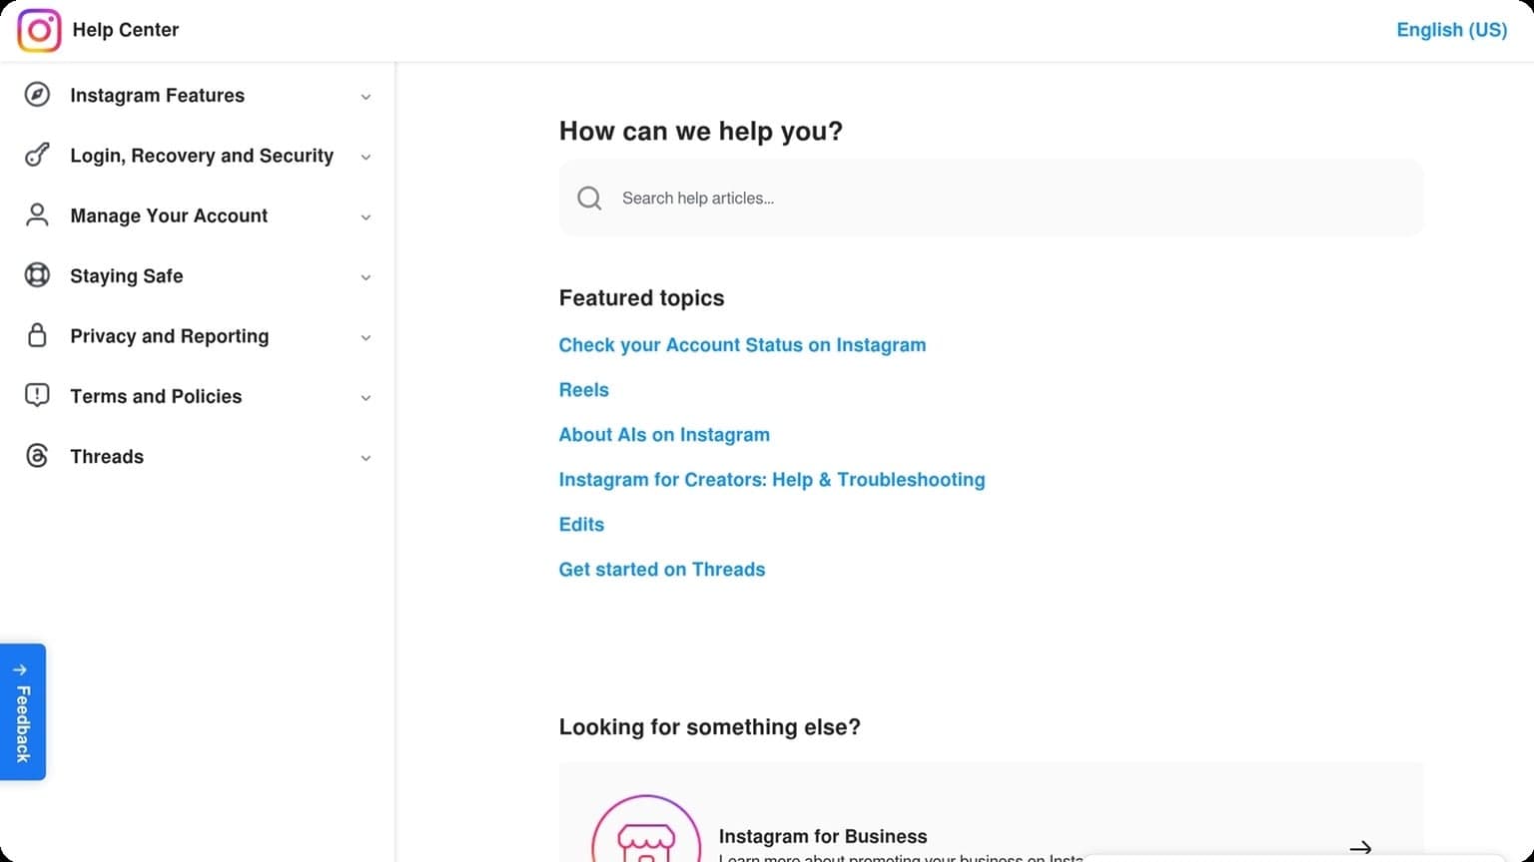Screen dimensions: 1534x862
Task: Click the lifebuoy icon beside Staying Safe
Action: coord(37,275)
